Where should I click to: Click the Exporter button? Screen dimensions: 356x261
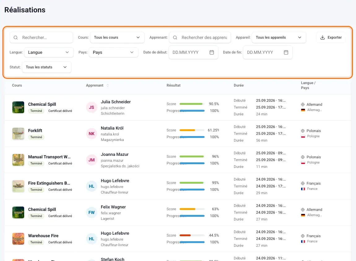(331, 37)
